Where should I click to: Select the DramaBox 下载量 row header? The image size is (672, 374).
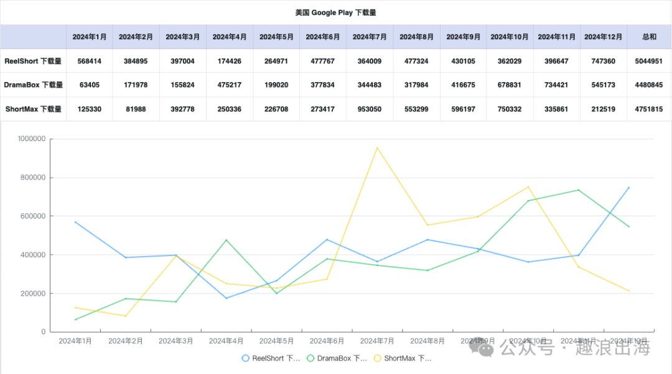tap(33, 84)
